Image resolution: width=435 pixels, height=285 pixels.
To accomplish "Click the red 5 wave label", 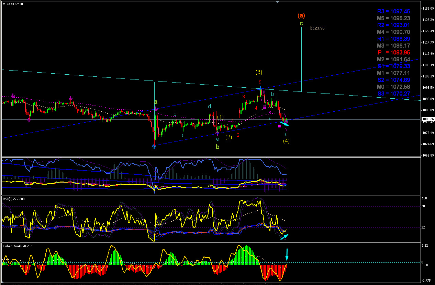I will [x=260, y=83].
